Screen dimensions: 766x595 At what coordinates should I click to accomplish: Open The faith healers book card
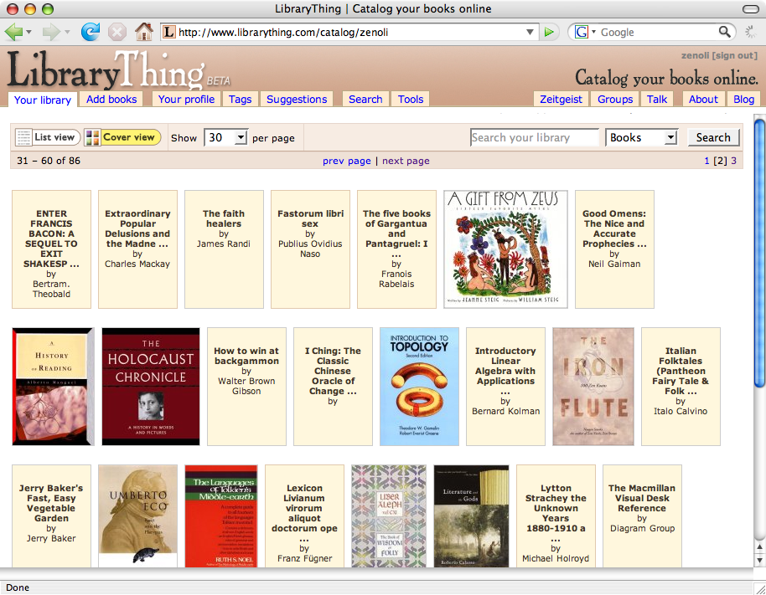pyautogui.click(x=224, y=249)
